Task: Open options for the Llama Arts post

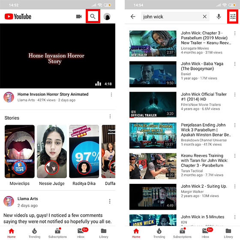Action: pyautogui.click(x=110, y=201)
